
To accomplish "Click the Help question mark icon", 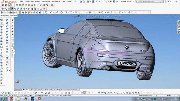I will pos(168,1).
